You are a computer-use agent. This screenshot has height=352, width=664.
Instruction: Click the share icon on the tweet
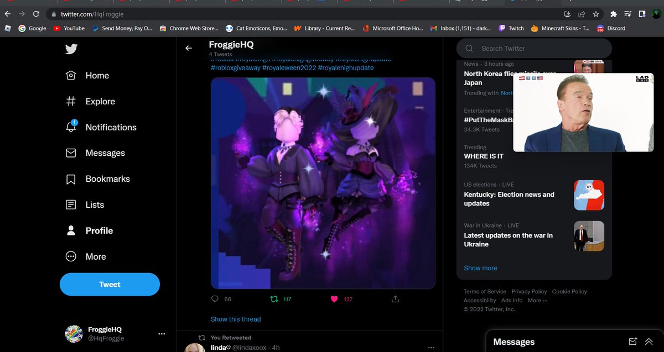[x=395, y=299]
